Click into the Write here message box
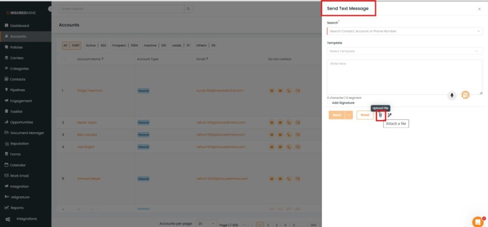This screenshot has width=488, height=227. [405, 76]
